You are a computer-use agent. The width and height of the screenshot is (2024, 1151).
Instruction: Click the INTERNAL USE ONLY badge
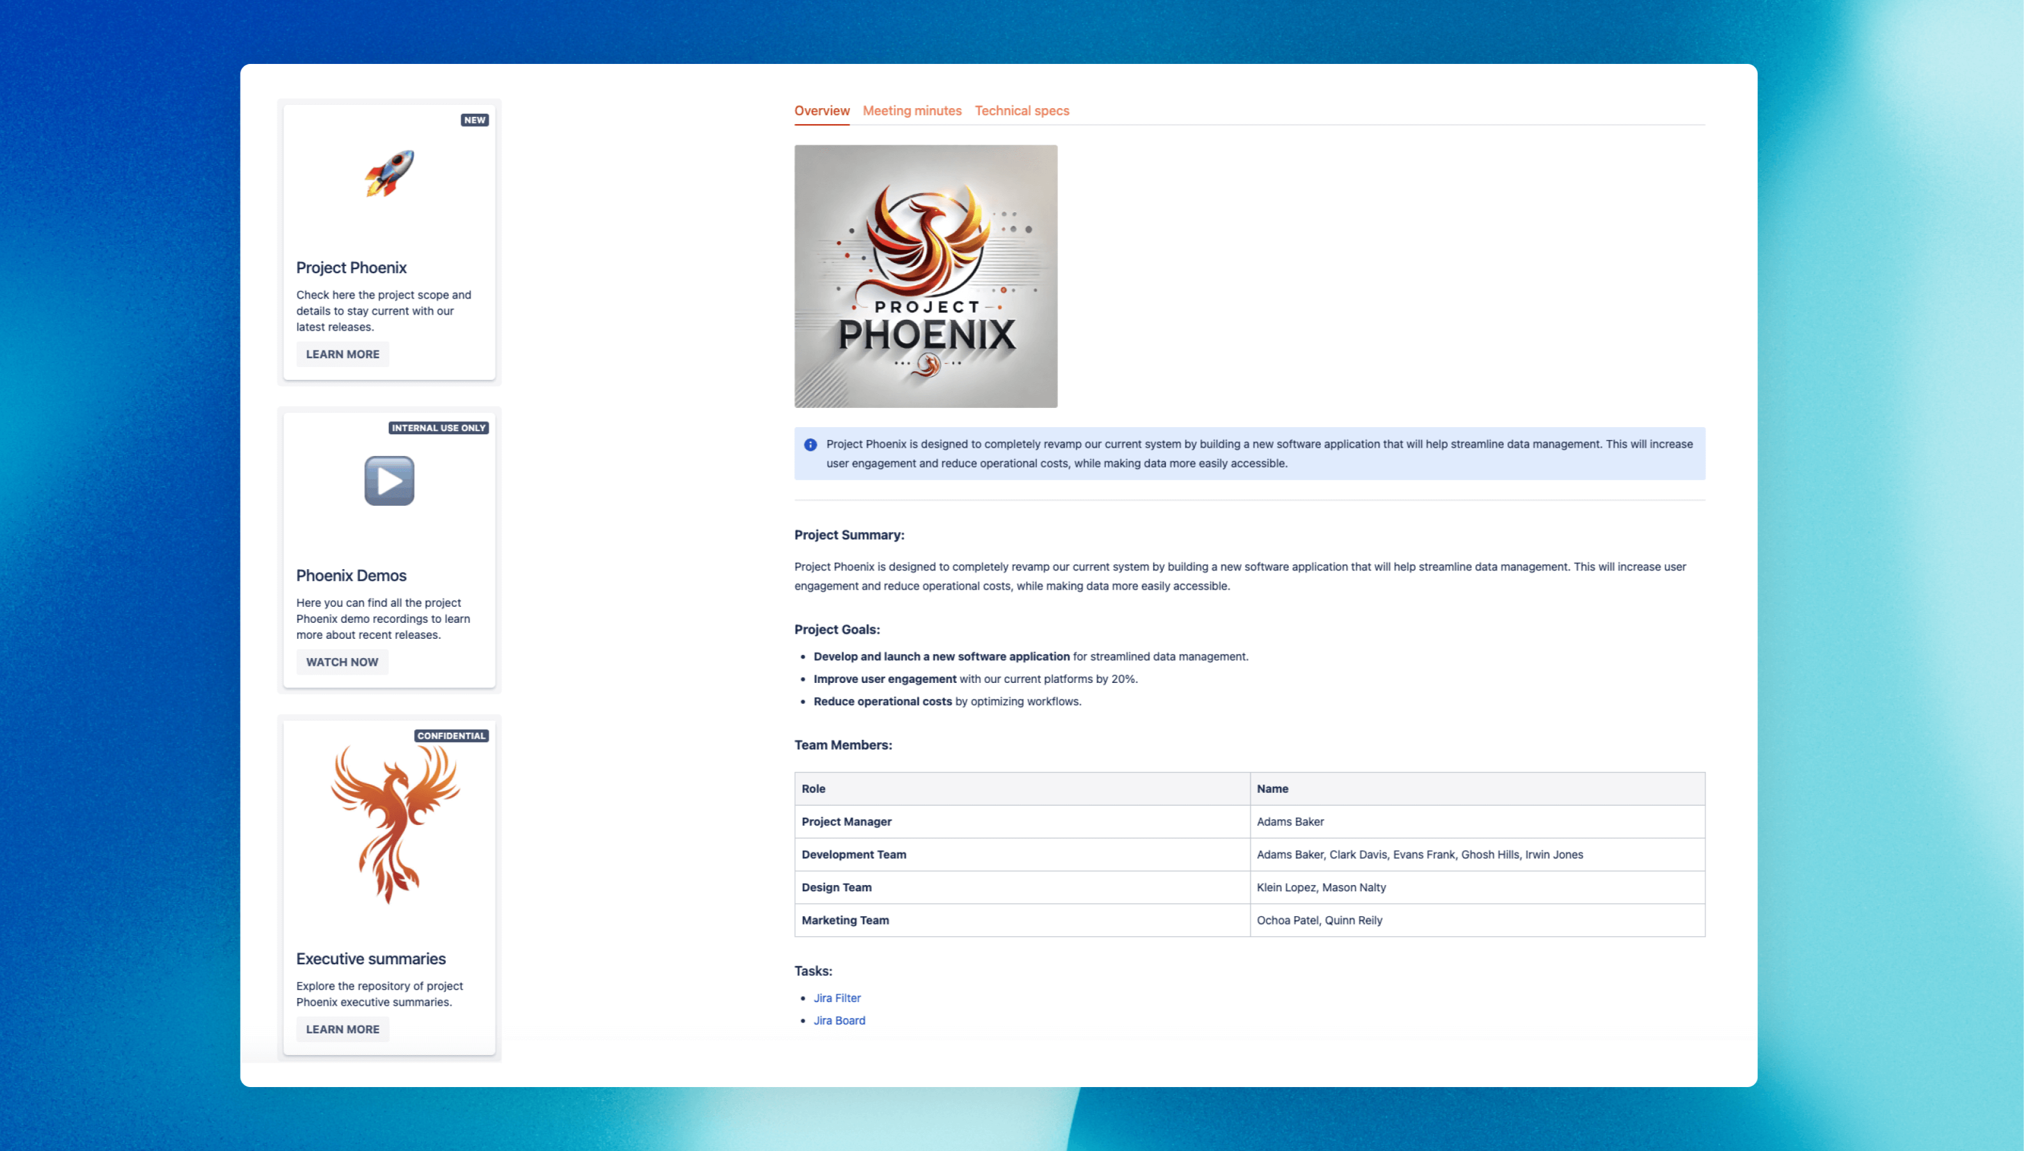click(x=438, y=428)
